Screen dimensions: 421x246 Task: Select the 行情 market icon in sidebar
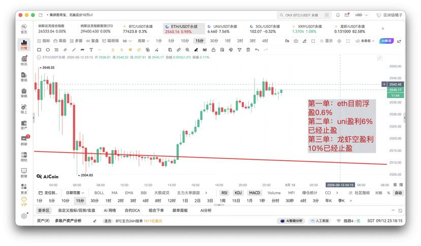click(24, 44)
